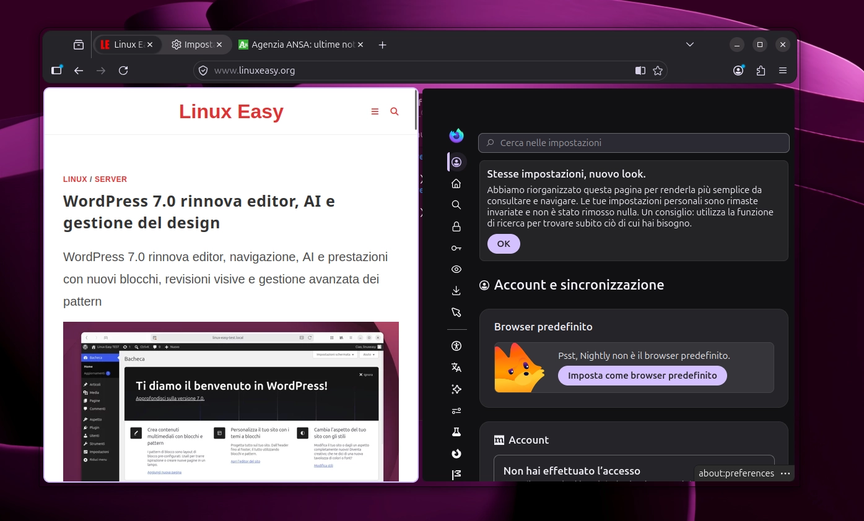The image size is (864, 521).
Task: Open the eye icon settings category
Action: pyautogui.click(x=456, y=269)
